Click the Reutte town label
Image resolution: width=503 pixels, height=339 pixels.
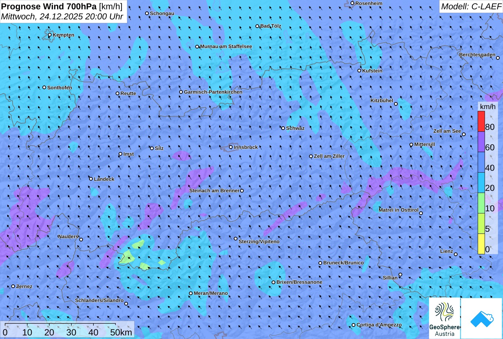pyautogui.click(x=128, y=93)
